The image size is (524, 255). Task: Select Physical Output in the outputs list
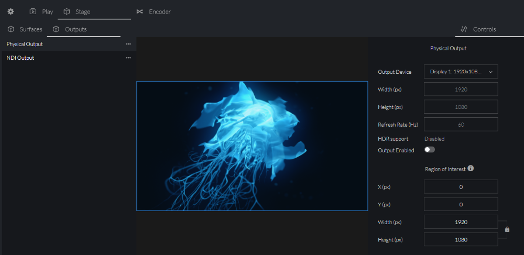(x=25, y=44)
